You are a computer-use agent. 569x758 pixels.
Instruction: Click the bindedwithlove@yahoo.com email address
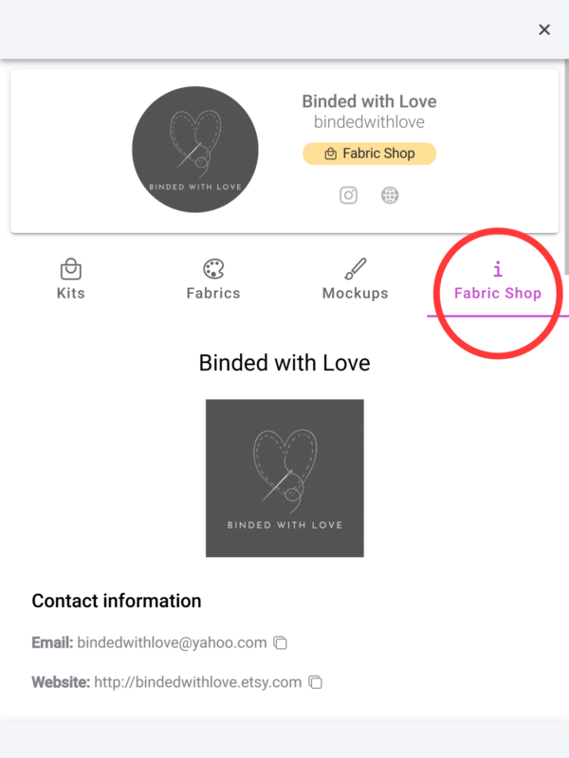tap(172, 642)
